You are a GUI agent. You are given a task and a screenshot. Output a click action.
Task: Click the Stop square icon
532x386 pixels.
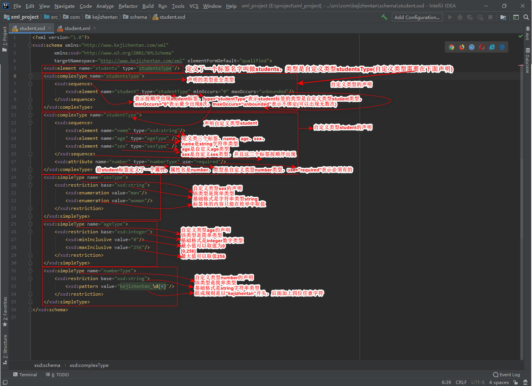pyautogui.click(x=490, y=17)
